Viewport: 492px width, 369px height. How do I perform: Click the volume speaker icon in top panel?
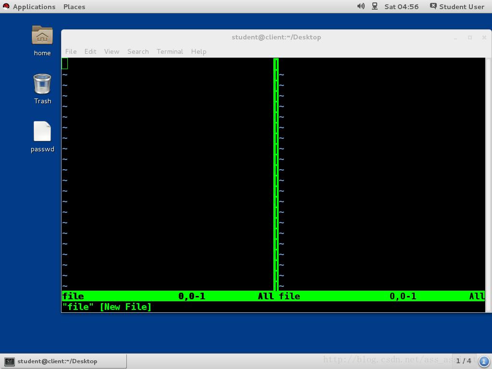(x=361, y=6)
